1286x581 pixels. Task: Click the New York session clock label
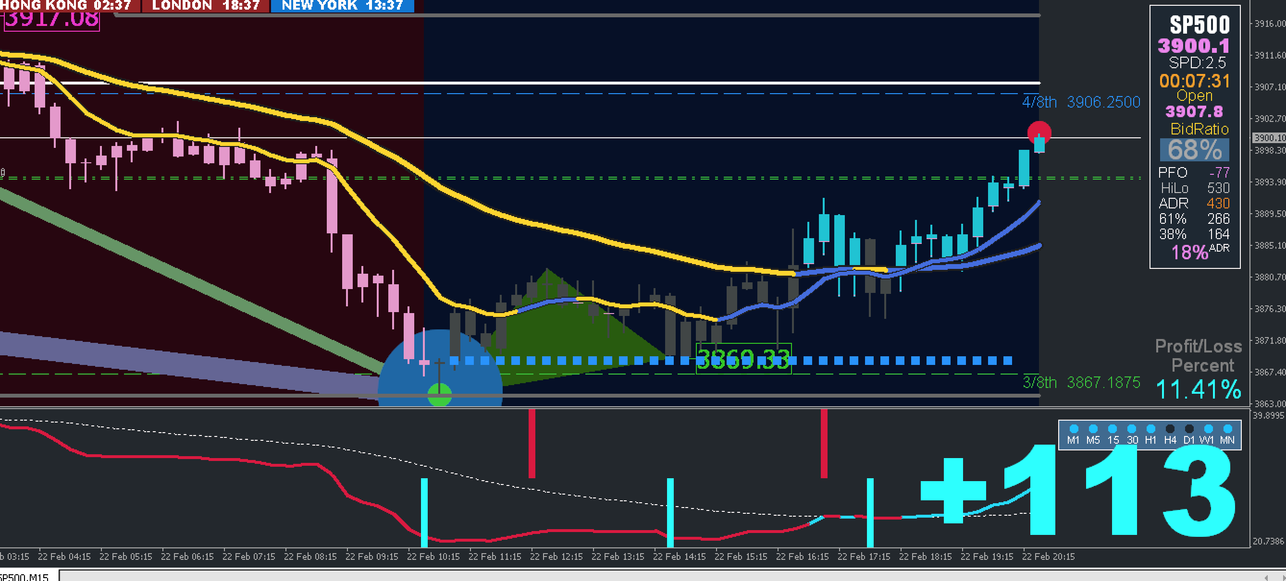click(x=343, y=5)
